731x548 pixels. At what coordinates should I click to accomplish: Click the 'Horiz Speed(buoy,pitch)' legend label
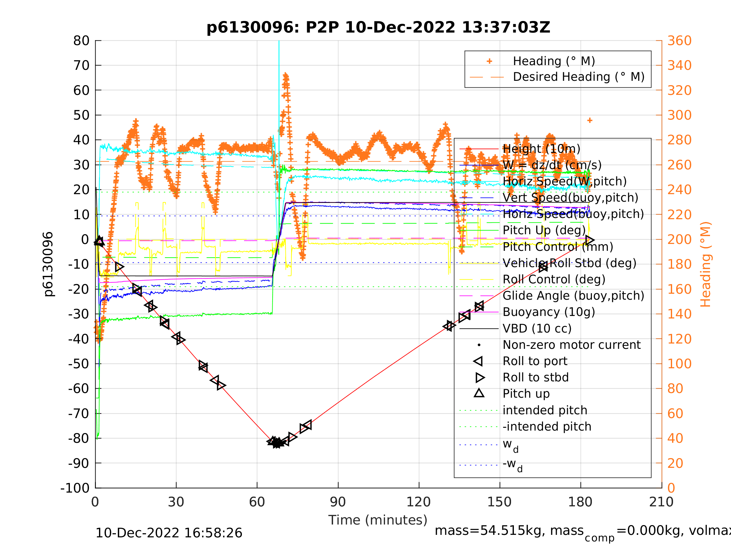[x=573, y=214]
